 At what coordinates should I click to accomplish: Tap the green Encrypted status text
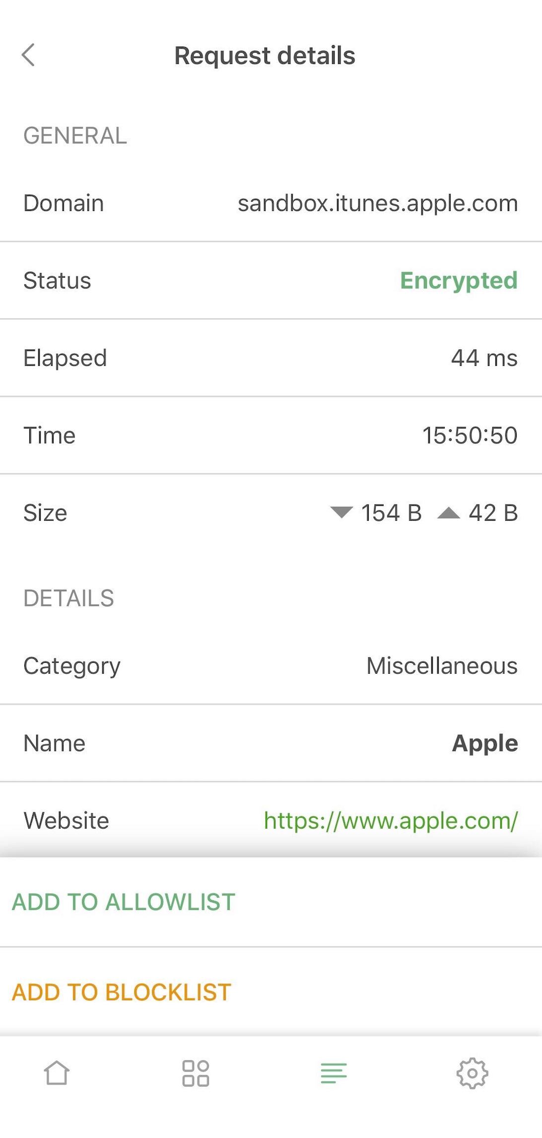(x=459, y=281)
